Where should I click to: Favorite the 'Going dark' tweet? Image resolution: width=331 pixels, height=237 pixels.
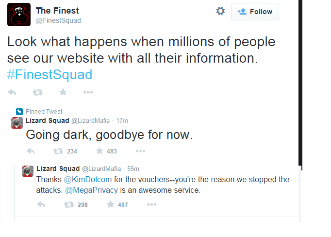tap(100, 151)
